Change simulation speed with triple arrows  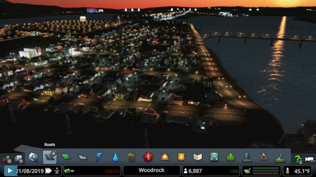pyautogui.click(x=48, y=171)
